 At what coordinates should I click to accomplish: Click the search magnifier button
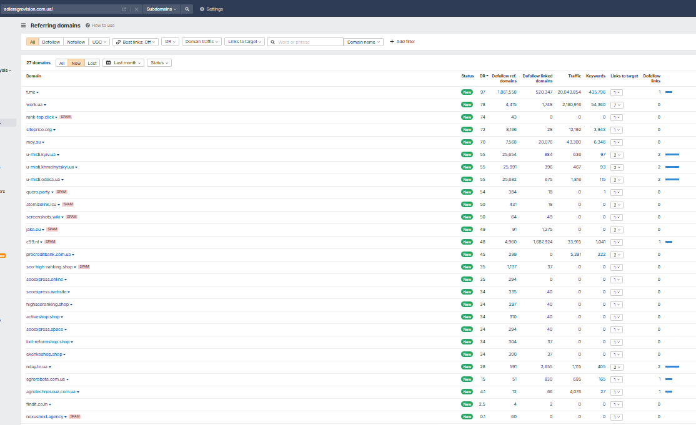187,9
